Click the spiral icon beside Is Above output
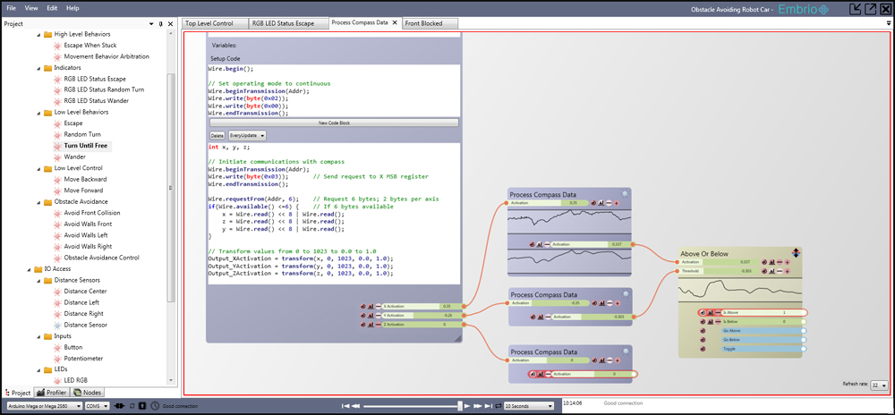The height and width of the screenshot is (415, 895). coord(703,312)
